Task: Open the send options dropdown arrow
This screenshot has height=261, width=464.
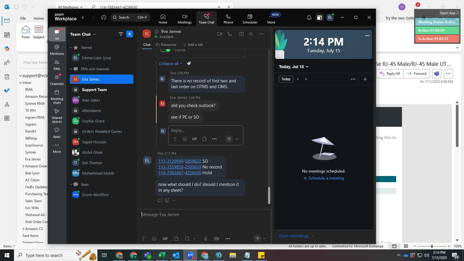Action: (x=264, y=239)
